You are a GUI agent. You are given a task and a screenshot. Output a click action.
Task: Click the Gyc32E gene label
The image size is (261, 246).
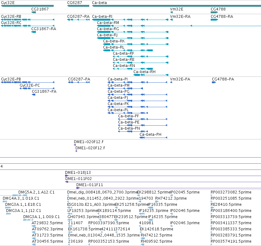pyautogui.click(x=8, y=3)
